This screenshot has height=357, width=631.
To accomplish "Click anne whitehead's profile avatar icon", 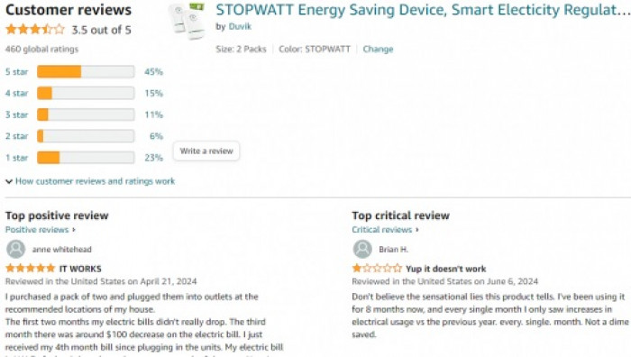I will tap(16, 249).
